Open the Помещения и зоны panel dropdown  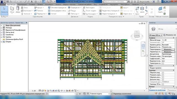click(x=116, y=16)
